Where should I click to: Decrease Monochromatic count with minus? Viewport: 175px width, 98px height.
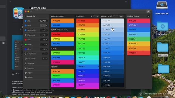(x=114, y=16)
